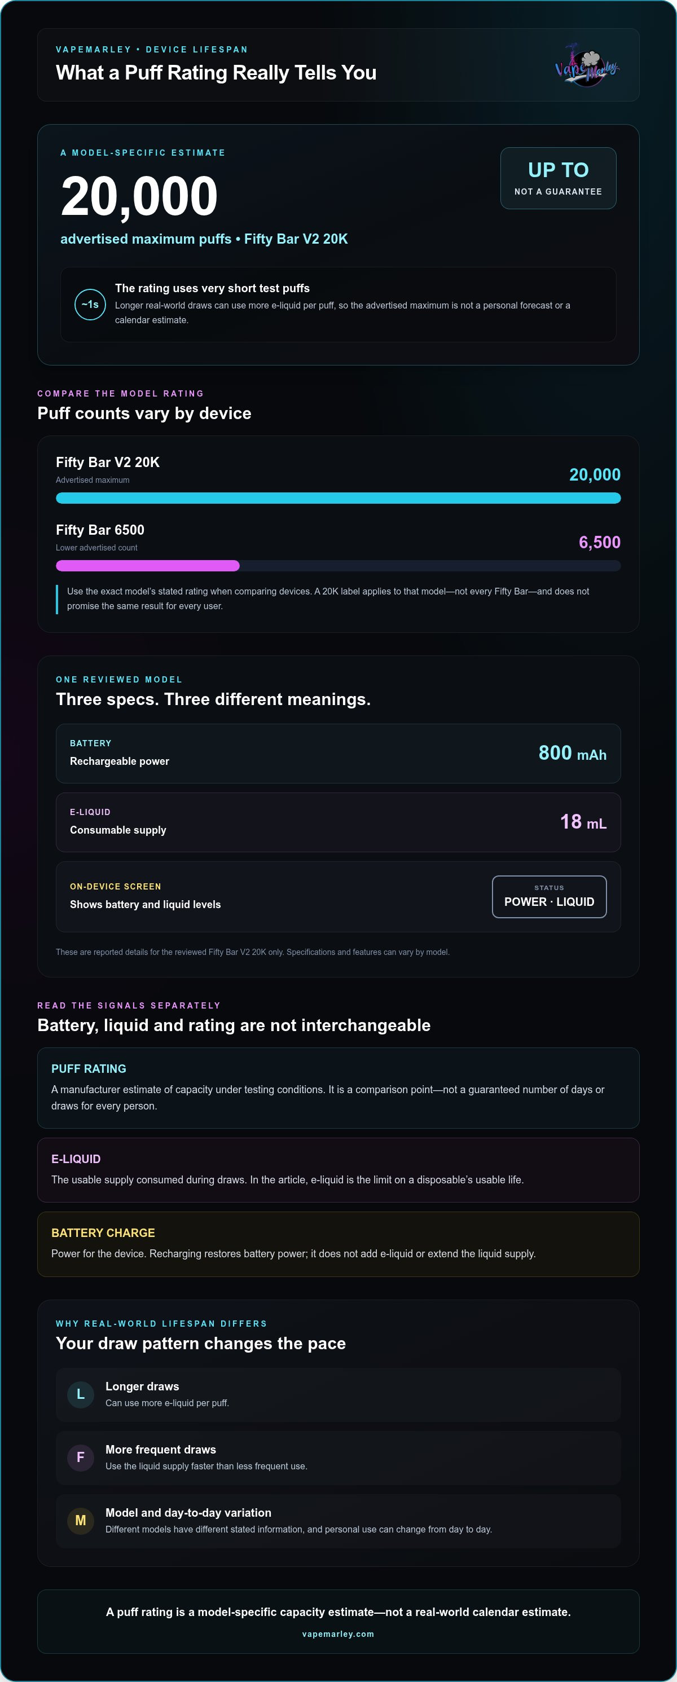Screen dimensions: 677x1682
Task: Select the M circle for Model variation
Action: click(81, 1521)
